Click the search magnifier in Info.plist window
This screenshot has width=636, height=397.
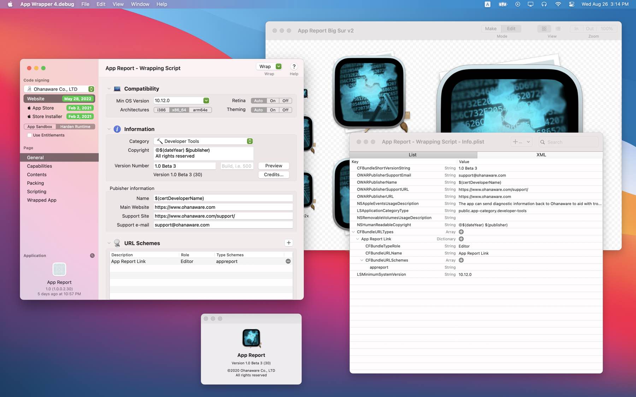pos(542,142)
